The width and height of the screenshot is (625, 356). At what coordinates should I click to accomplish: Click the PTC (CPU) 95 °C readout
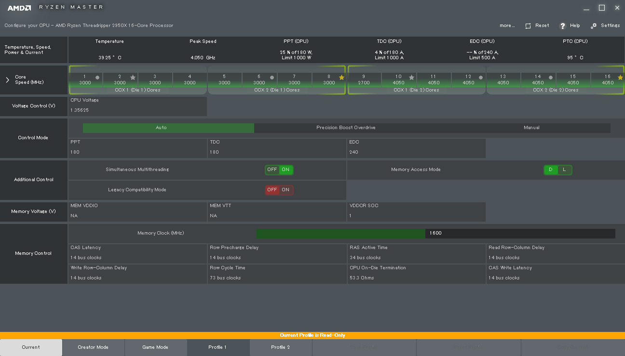tap(575, 58)
